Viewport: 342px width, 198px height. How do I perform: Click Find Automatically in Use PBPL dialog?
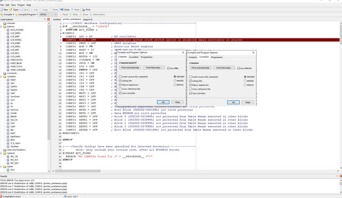(130, 68)
